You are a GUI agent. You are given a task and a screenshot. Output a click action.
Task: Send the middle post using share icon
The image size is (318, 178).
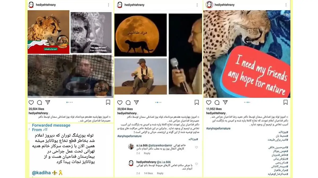(x=136, y=102)
